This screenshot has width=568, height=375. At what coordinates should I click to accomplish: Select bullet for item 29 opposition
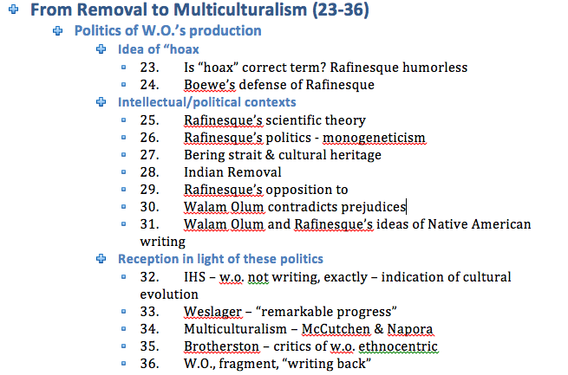point(123,189)
